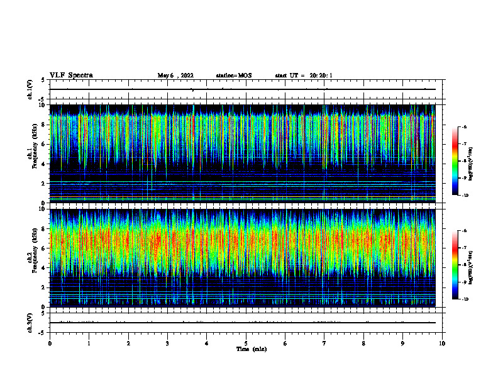This screenshot has width=498, height=385.
Task: Click the "ch.3(V)" axis label
Action: coord(30,323)
